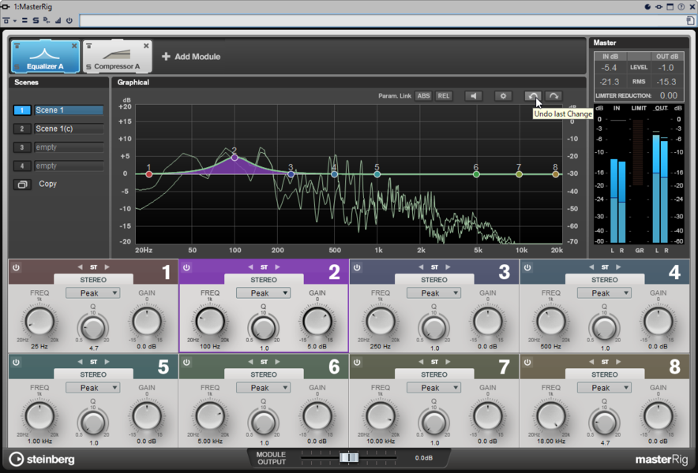Image resolution: width=698 pixels, height=473 pixels.
Task: Toggle power for EQ band 1
Action: point(16,267)
